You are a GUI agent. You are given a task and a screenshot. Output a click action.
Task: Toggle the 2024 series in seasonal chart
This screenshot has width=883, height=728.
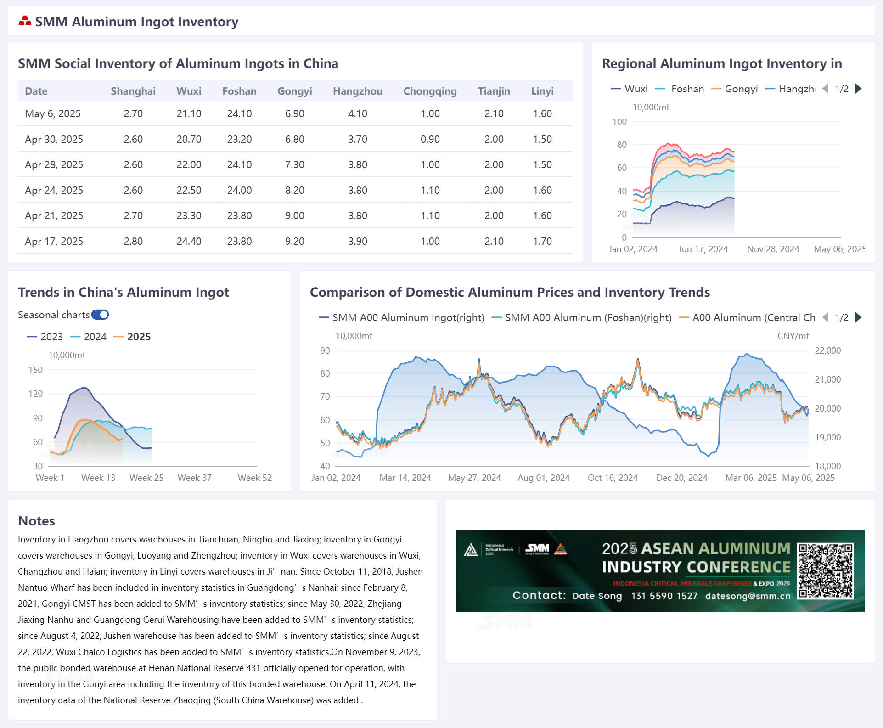point(88,337)
